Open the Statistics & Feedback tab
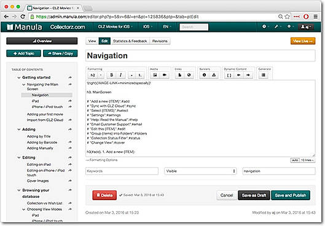325x226 pixels. coord(130,41)
